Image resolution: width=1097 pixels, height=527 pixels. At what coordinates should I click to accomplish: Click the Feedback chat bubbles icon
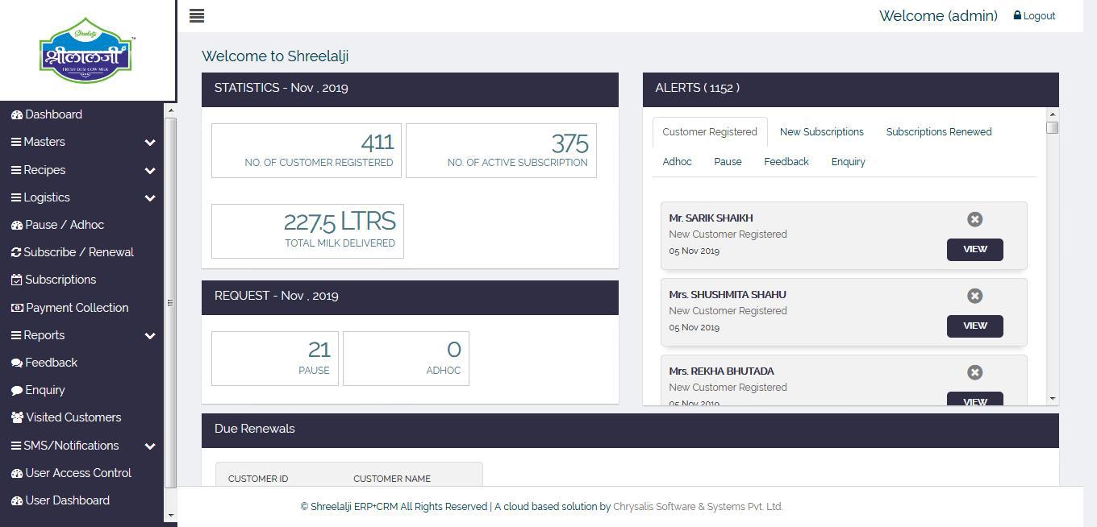[17, 363]
